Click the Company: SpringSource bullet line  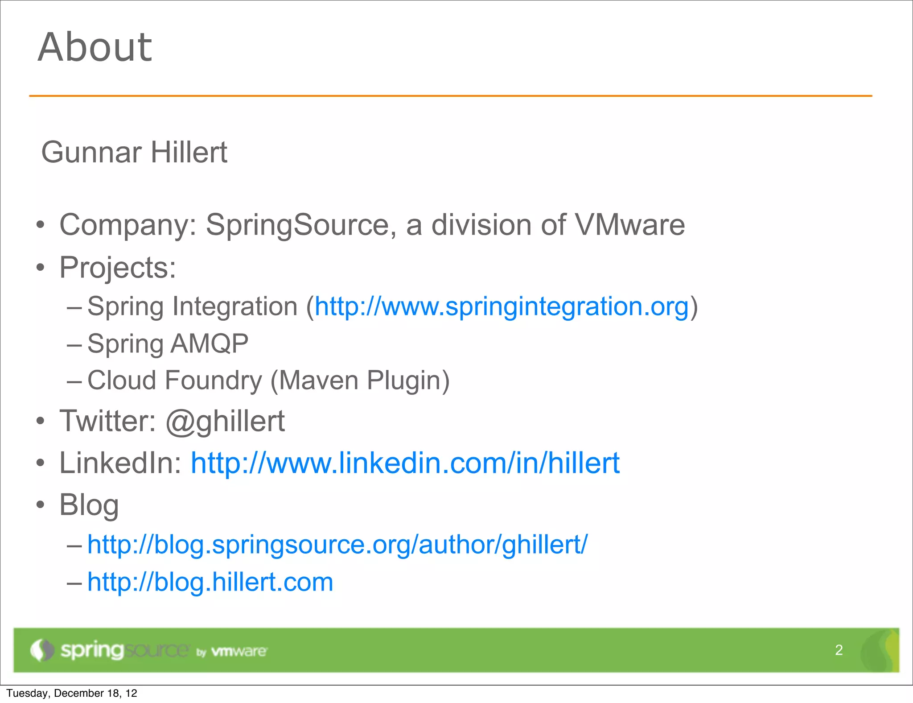coord(372,225)
